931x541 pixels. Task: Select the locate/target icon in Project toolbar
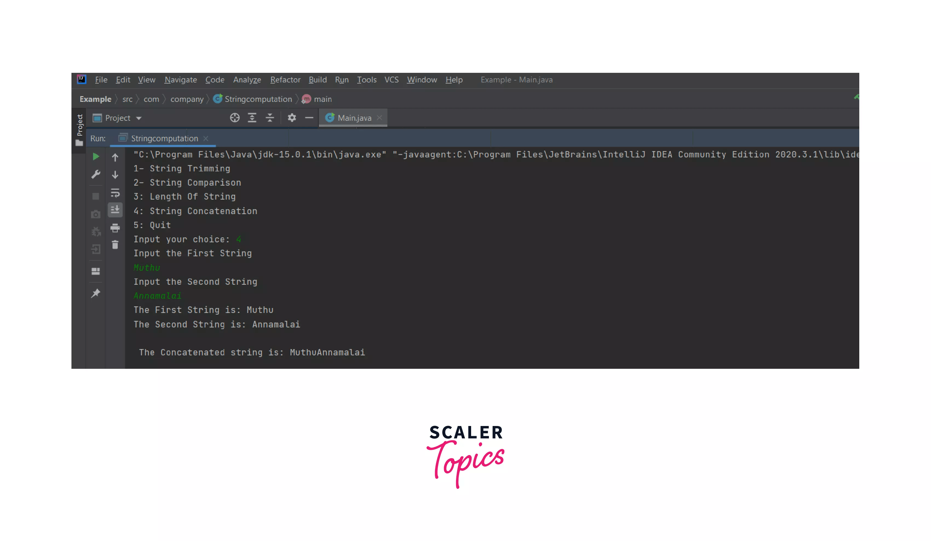[x=235, y=117]
